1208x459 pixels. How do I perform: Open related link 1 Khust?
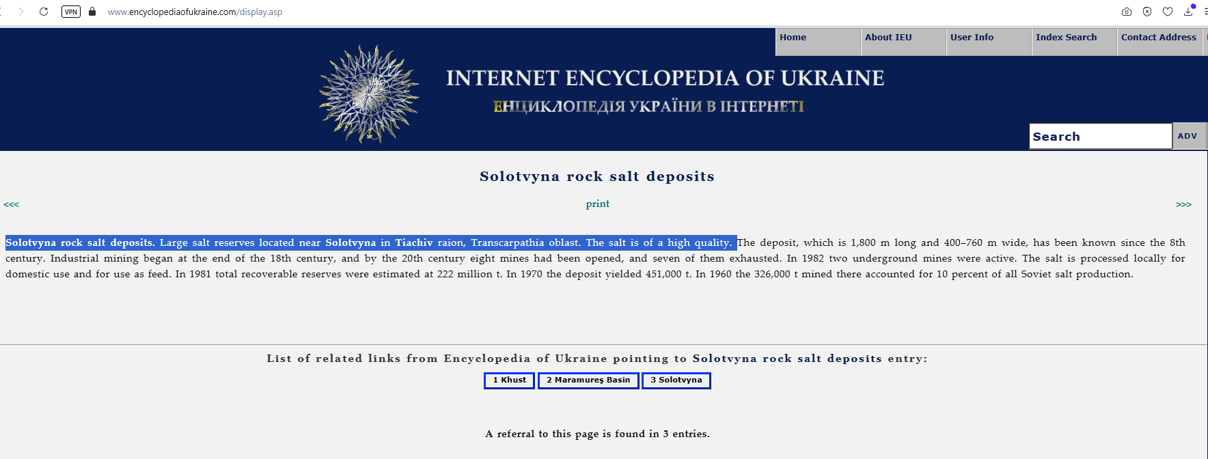pyautogui.click(x=509, y=380)
